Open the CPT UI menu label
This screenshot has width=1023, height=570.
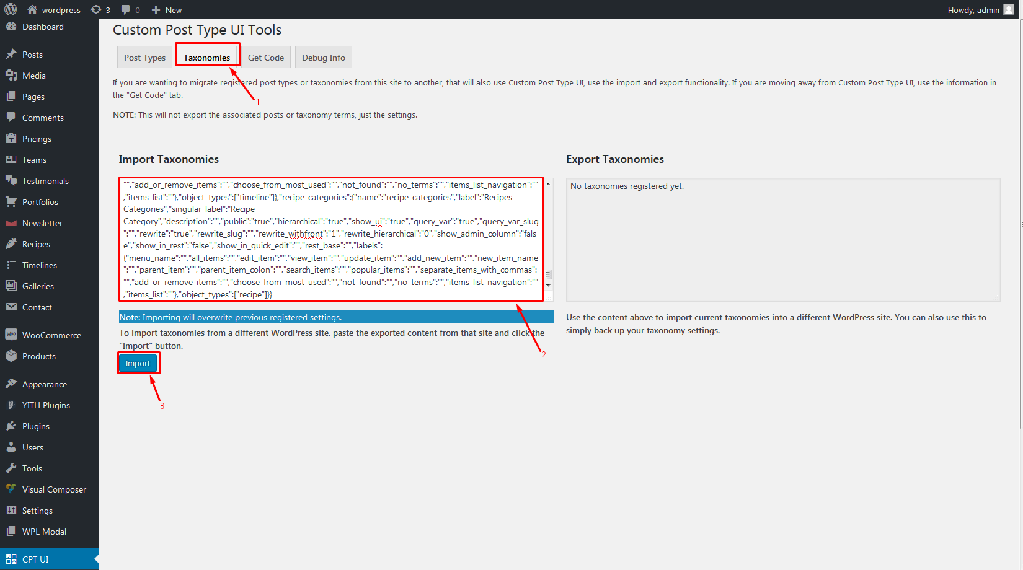(x=35, y=559)
